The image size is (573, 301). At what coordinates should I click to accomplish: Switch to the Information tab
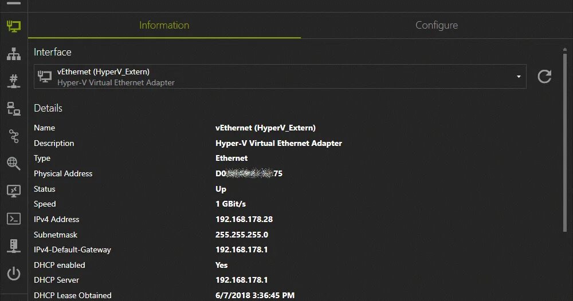click(x=164, y=25)
